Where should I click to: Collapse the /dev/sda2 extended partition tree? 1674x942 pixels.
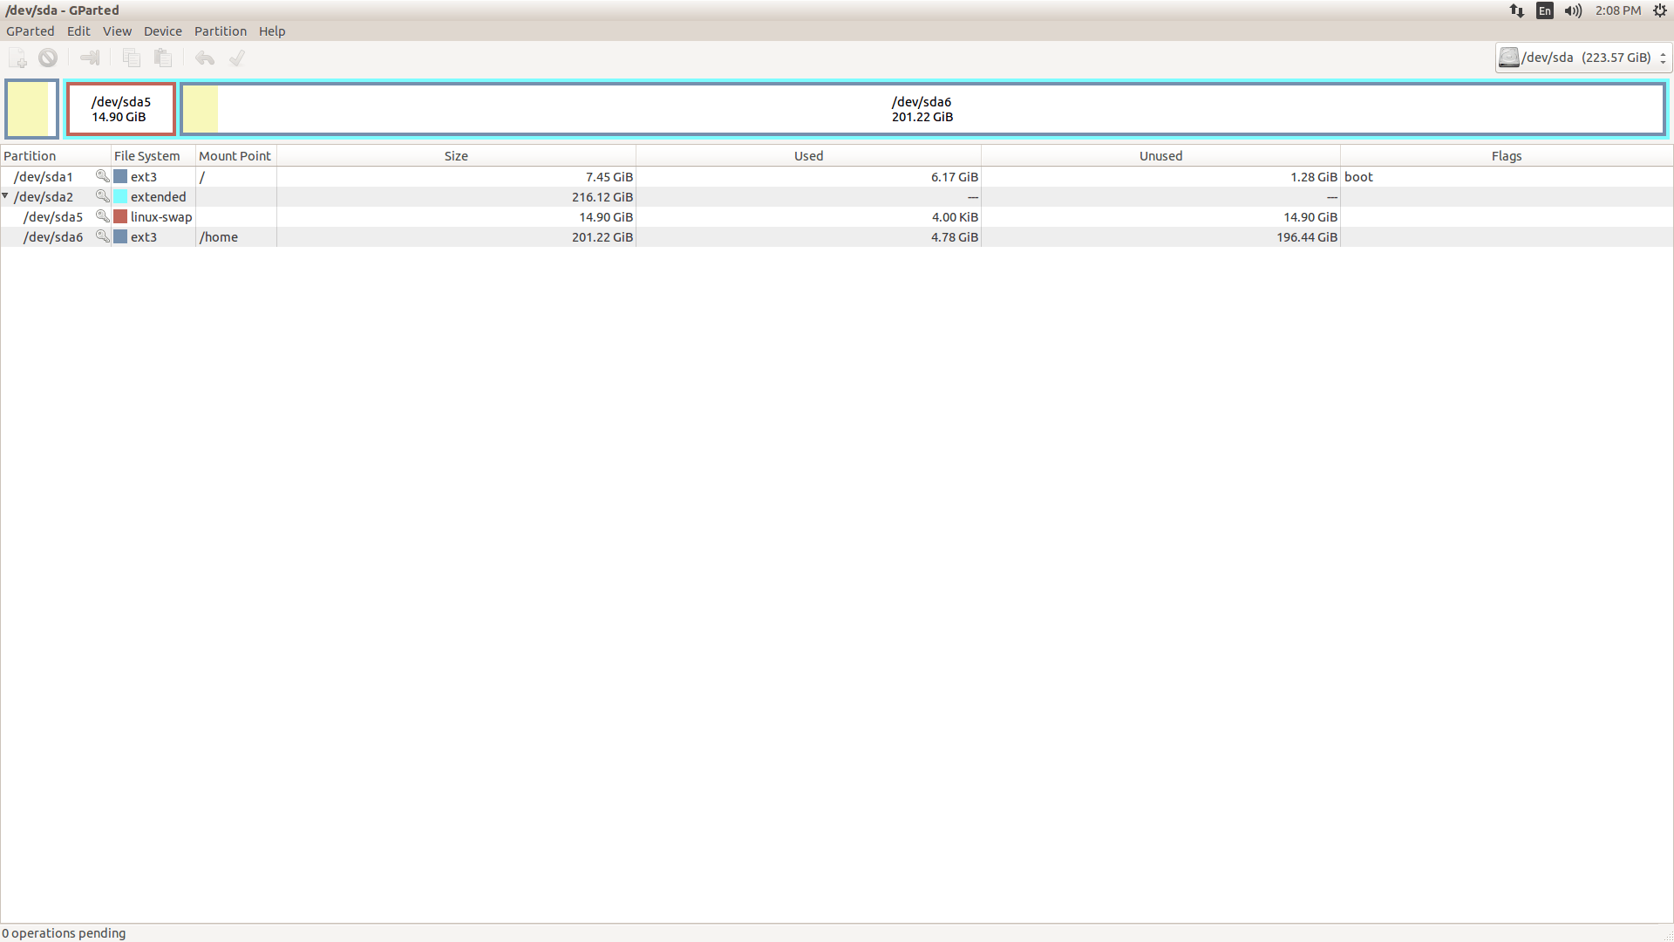pyautogui.click(x=5, y=196)
